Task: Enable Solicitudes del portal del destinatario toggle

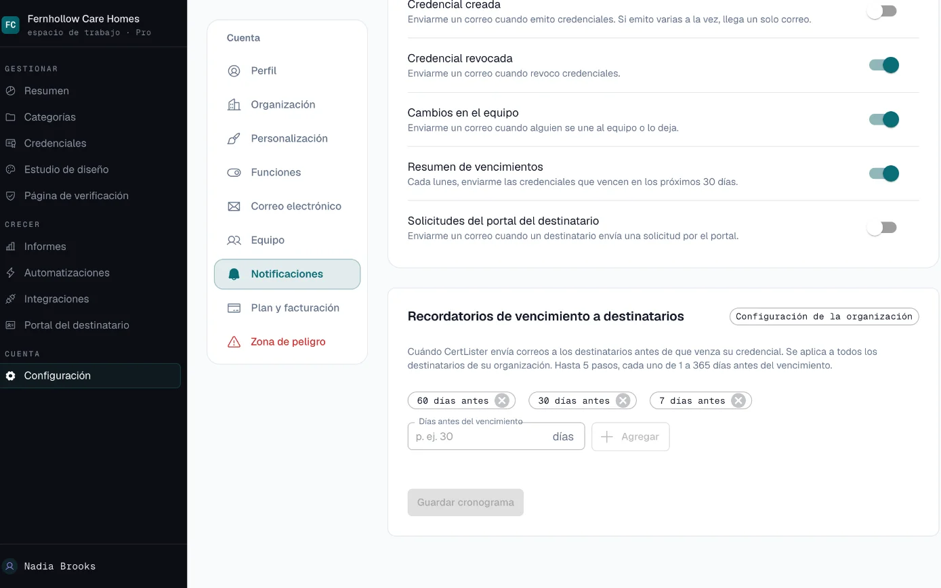Action: click(x=882, y=228)
